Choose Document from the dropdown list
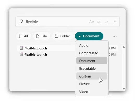Image resolution: width=135 pixels, height=101 pixels. click(92, 61)
